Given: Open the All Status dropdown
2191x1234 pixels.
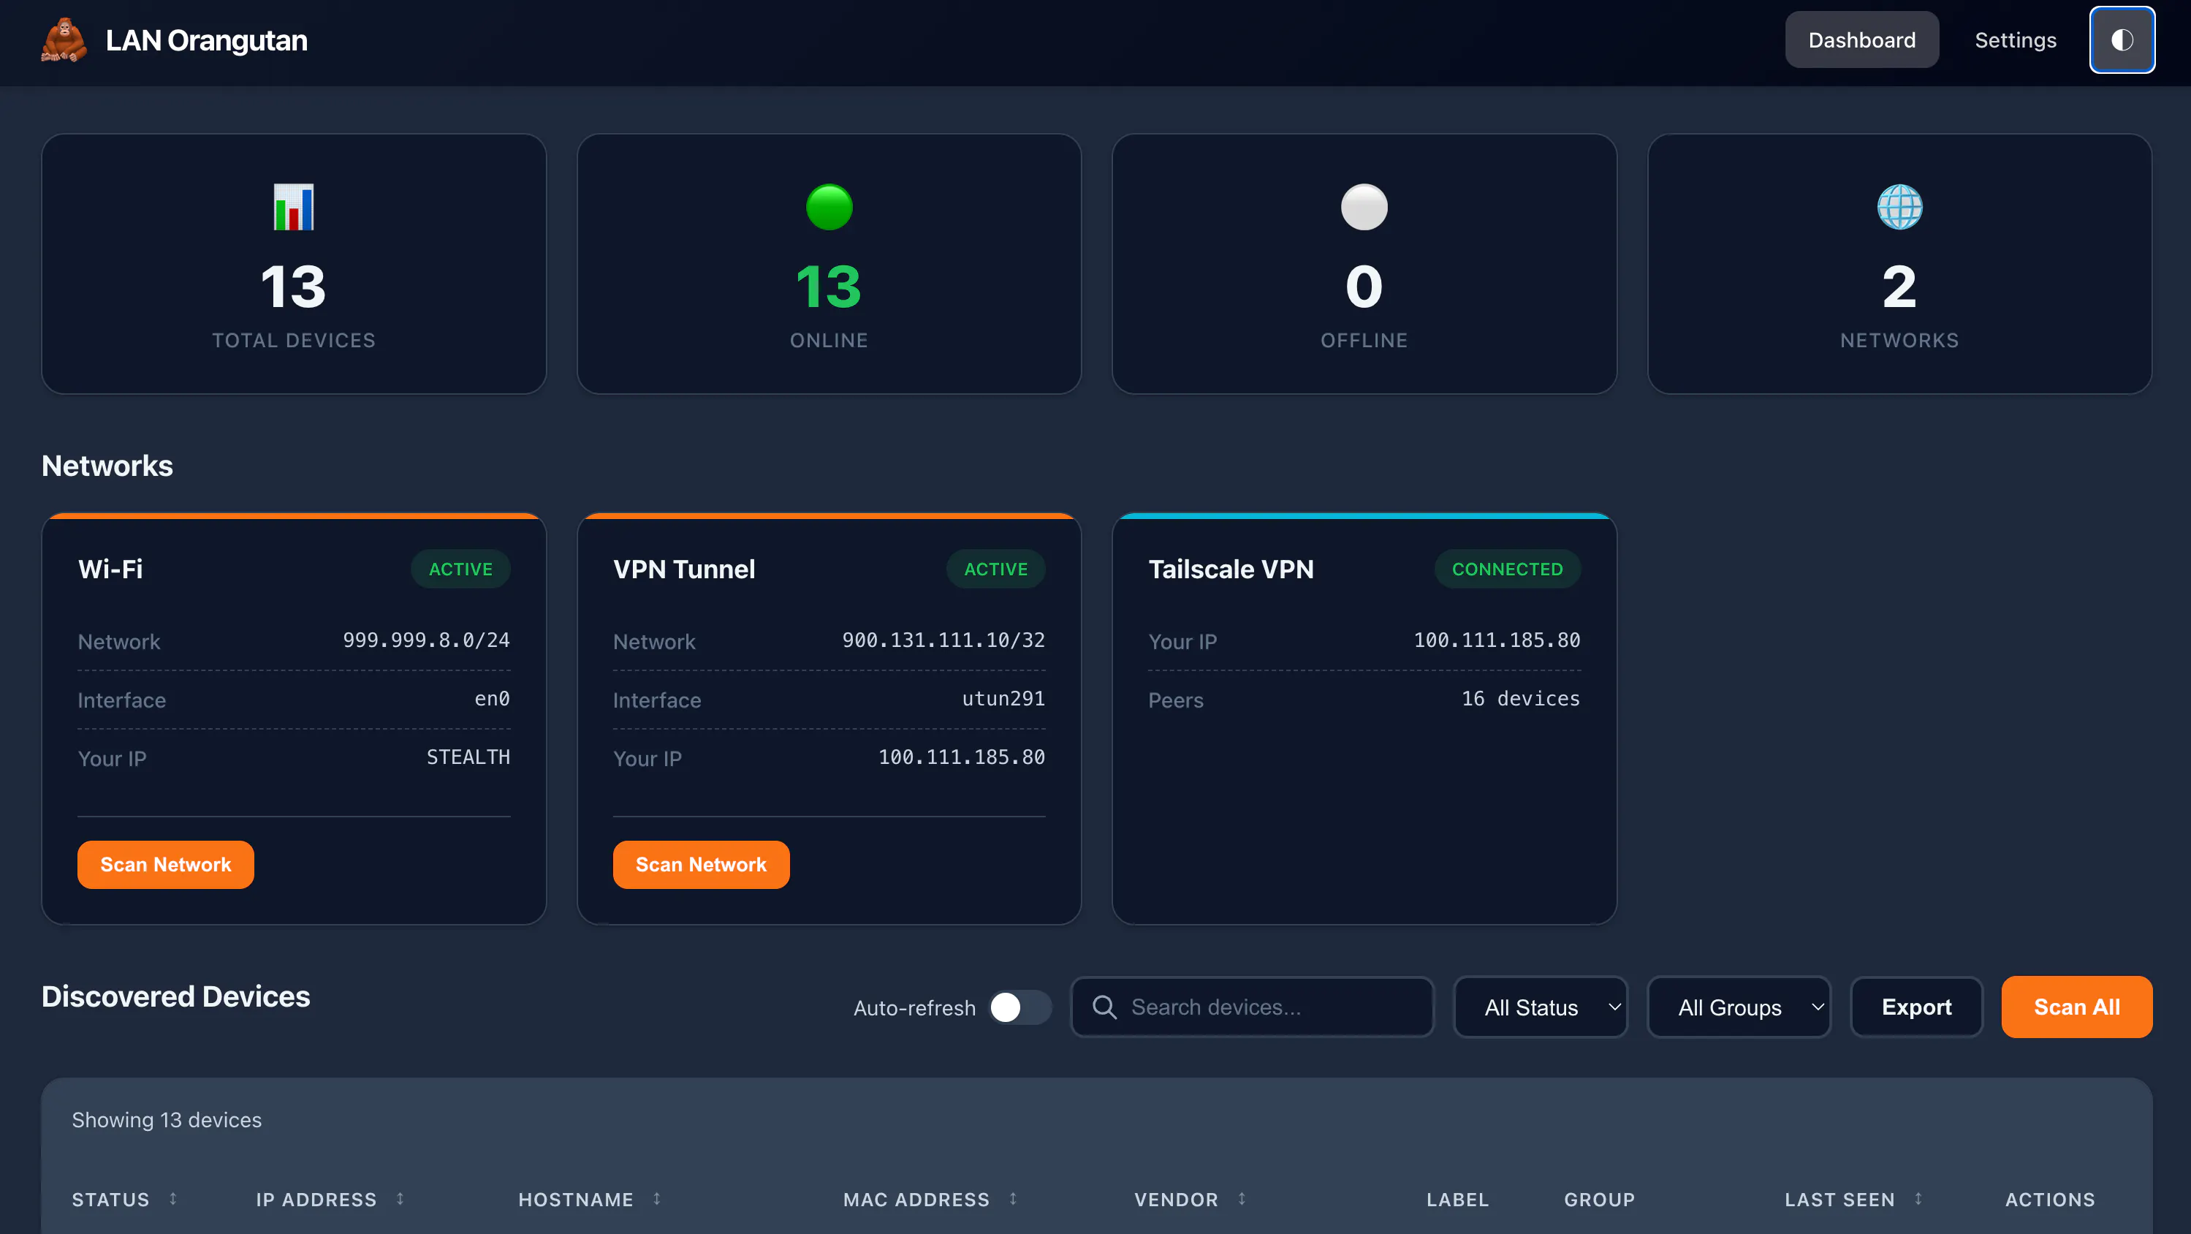Looking at the screenshot, I should pos(1541,1007).
